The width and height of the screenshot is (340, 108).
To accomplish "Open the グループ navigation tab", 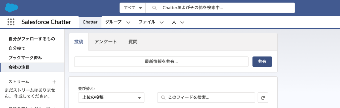I will tap(113, 22).
